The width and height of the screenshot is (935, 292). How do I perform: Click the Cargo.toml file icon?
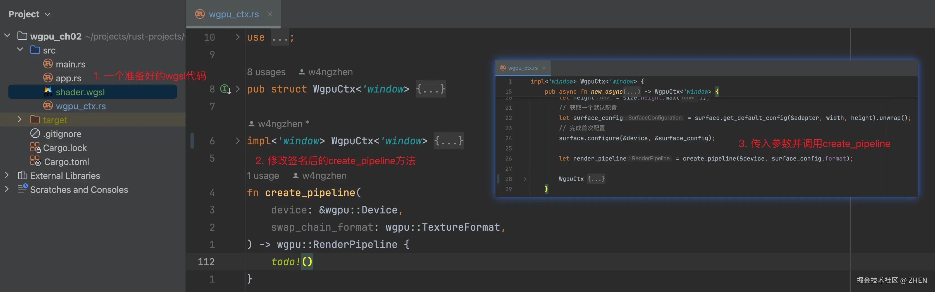(x=35, y=161)
